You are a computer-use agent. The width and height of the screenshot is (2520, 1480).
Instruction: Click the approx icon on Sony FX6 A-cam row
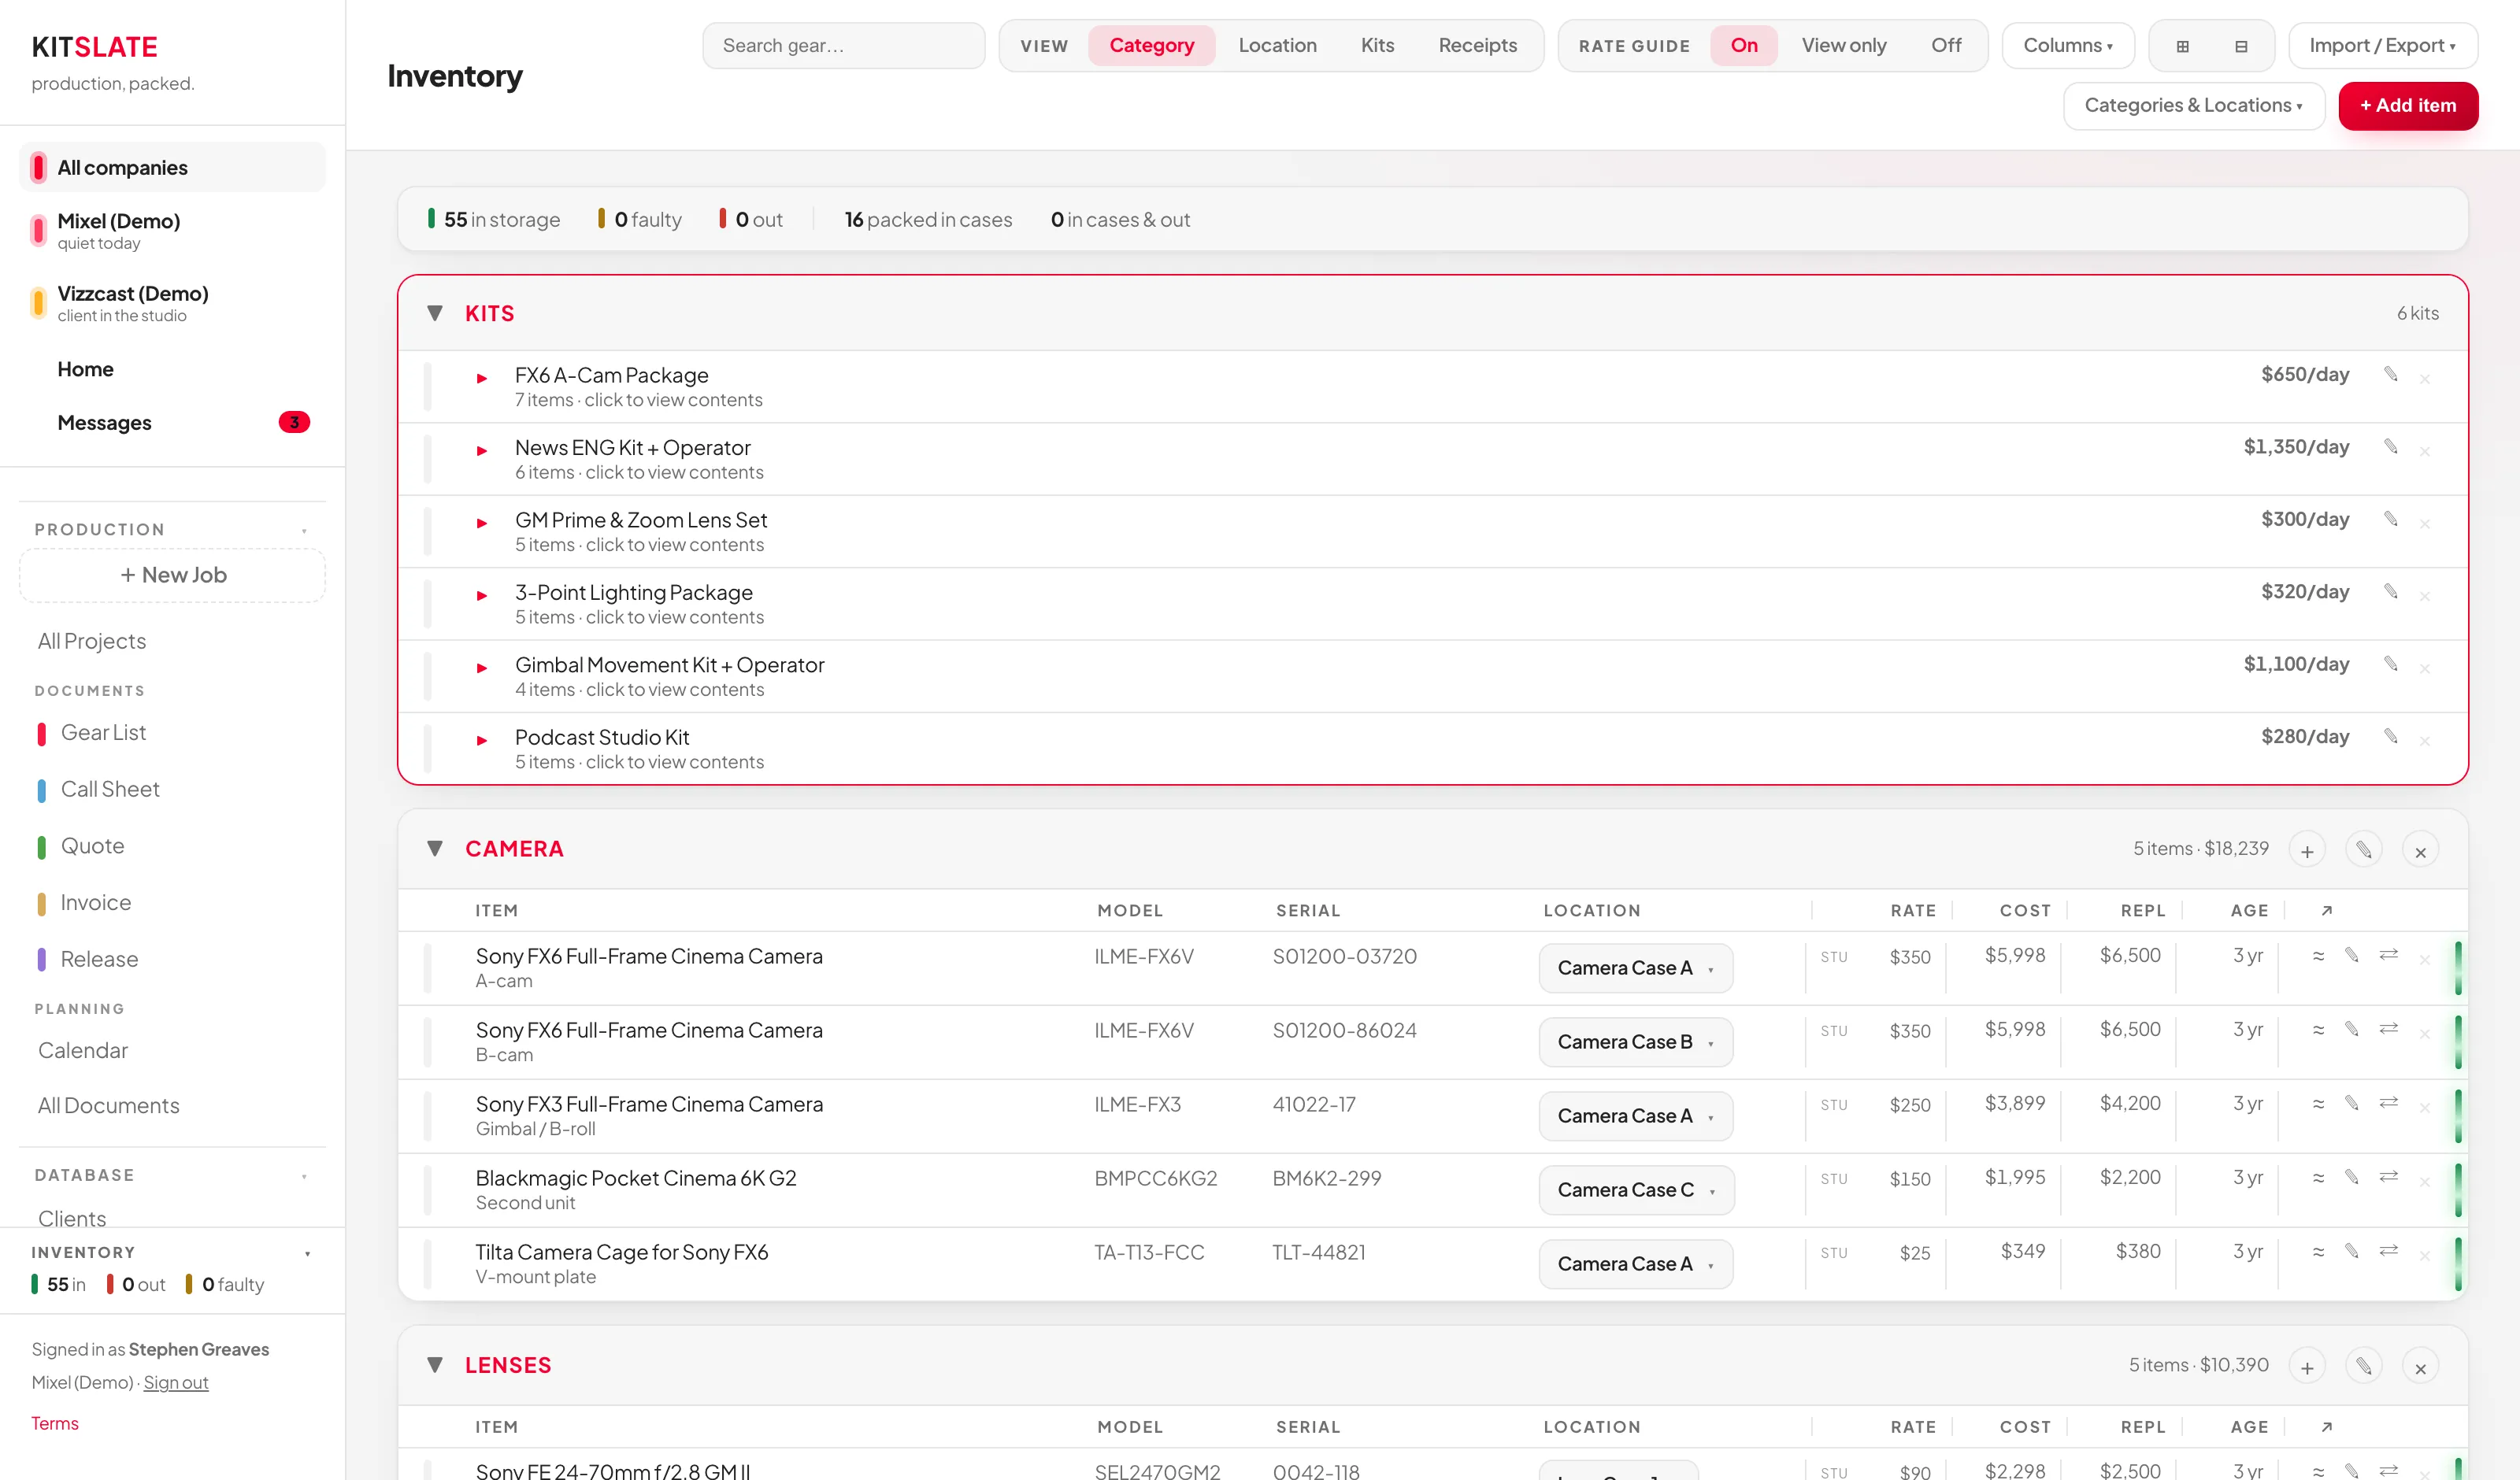pyautogui.click(x=2318, y=956)
